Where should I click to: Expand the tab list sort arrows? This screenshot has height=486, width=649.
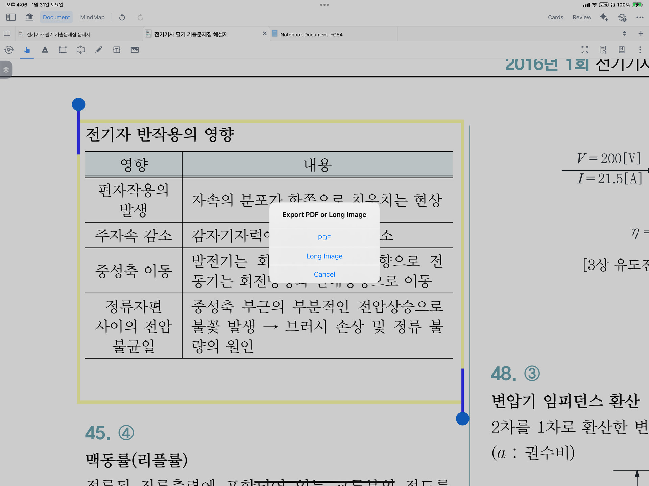[x=624, y=33]
